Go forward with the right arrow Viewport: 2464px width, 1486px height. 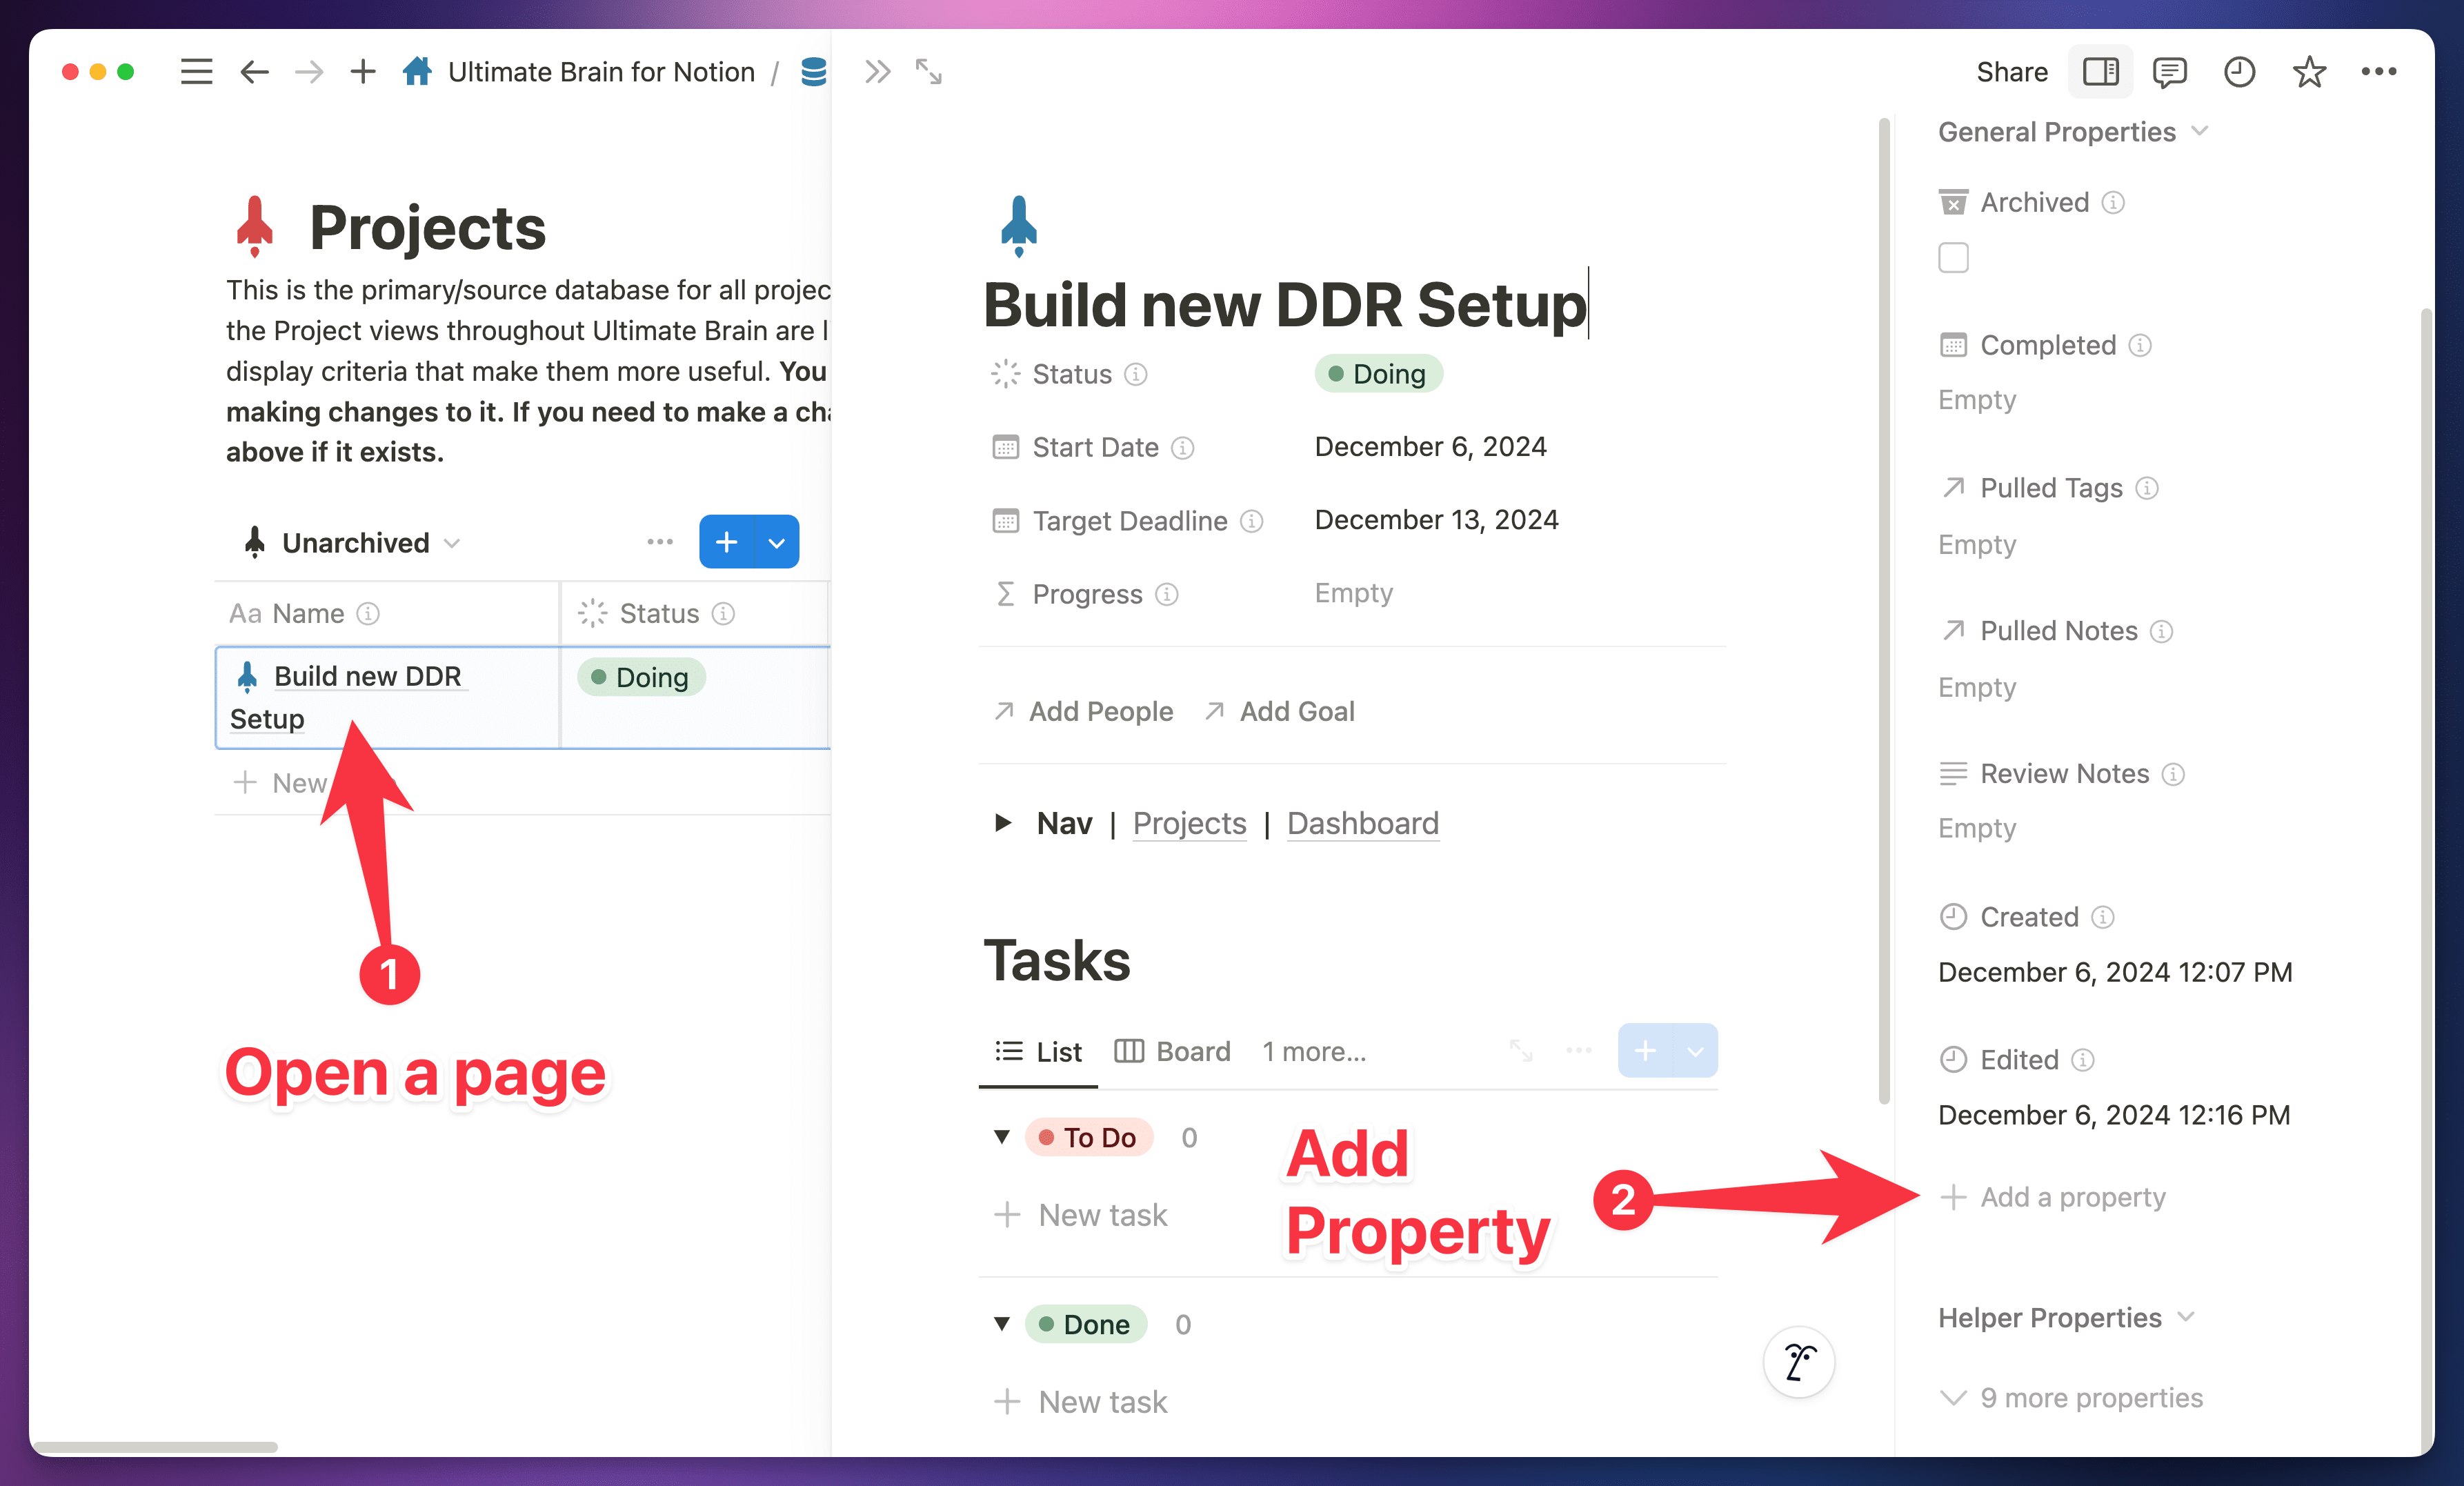309,72
